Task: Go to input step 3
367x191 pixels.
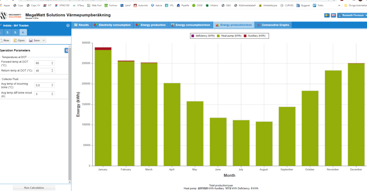Action: coord(15,33)
